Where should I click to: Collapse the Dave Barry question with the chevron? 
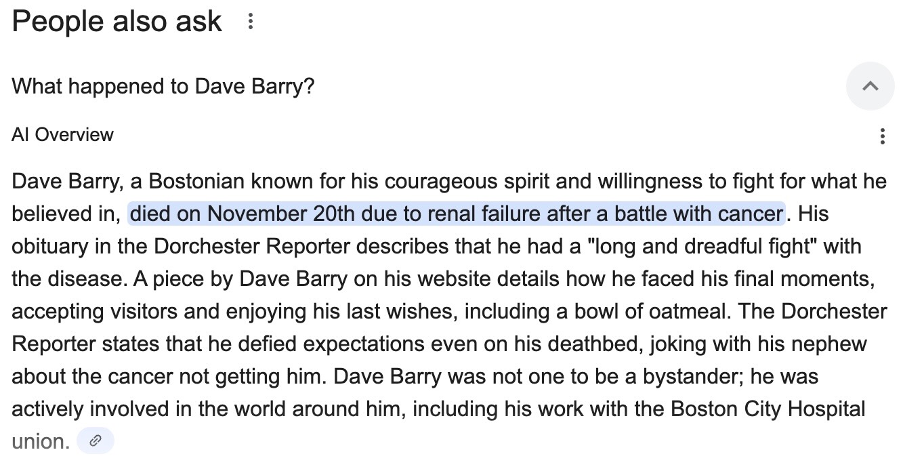(x=870, y=86)
